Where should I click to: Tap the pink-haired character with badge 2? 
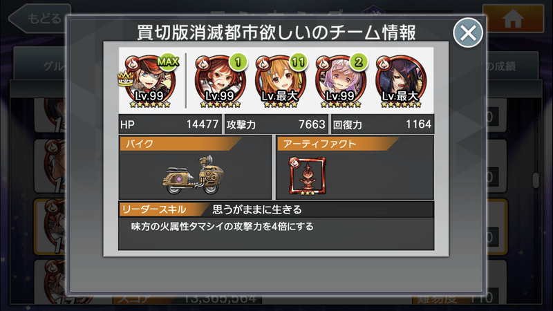341,81
